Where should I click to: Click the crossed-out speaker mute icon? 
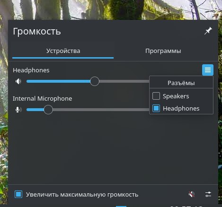(x=192, y=194)
